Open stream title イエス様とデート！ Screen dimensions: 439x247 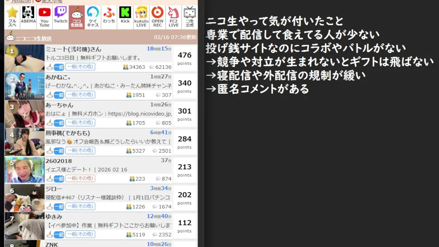86,169
